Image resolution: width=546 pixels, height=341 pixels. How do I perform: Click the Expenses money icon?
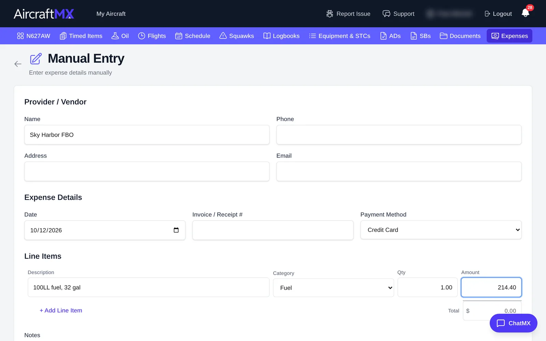(x=495, y=36)
